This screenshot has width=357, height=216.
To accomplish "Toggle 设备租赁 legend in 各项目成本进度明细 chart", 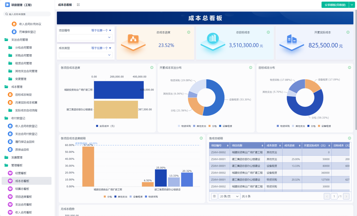I will click(136, 197).
